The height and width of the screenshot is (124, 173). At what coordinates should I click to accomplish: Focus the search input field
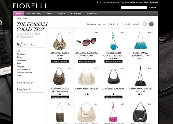(134, 7)
